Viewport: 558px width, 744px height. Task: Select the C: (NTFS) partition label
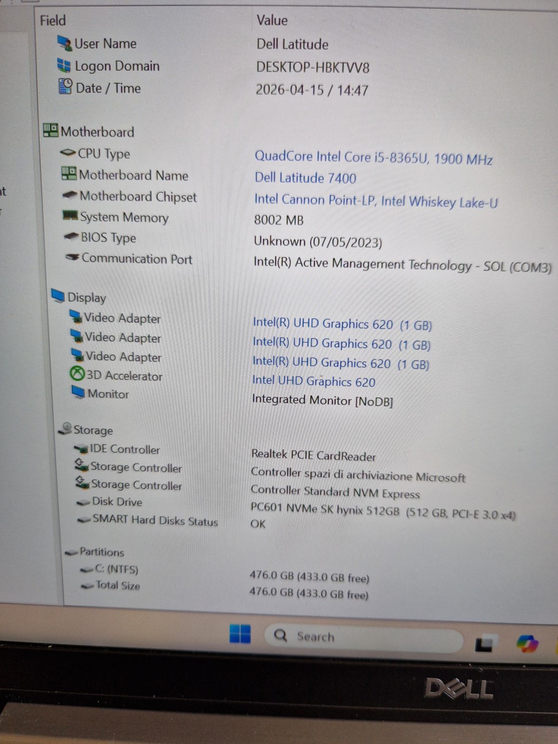(116, 569)
